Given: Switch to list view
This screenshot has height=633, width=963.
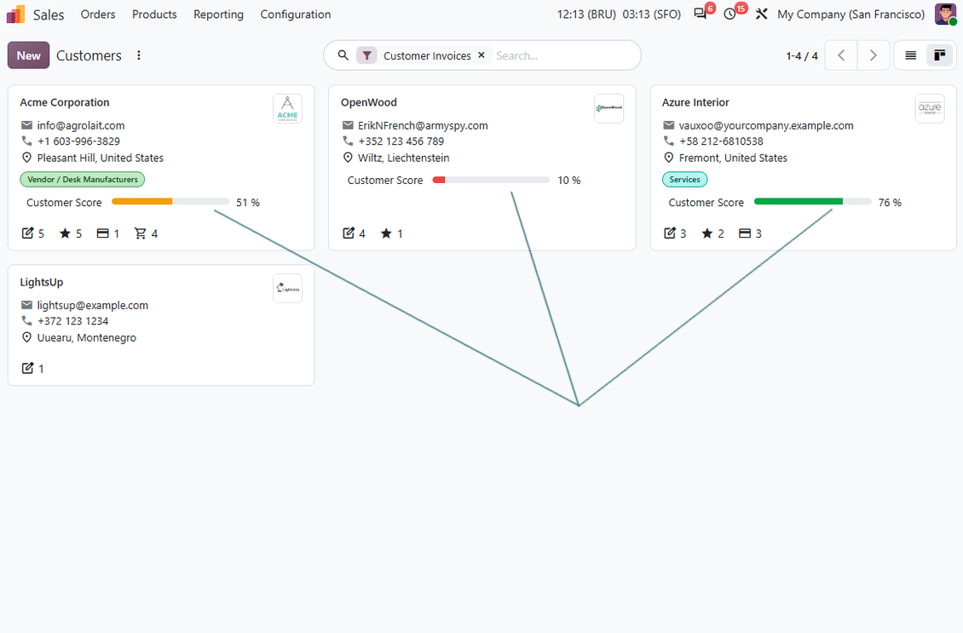Looking at the screenshot, I should click(911, 55).
